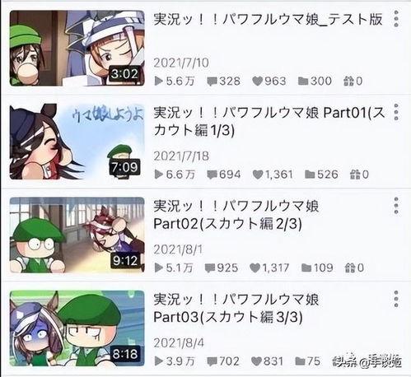Click heart icon showing 1,361 likes

tap(258, 175)
